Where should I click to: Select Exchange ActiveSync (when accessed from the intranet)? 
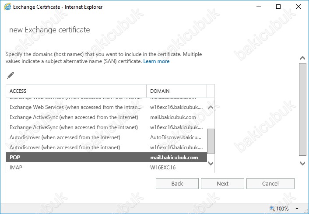[x=106, y=127]
